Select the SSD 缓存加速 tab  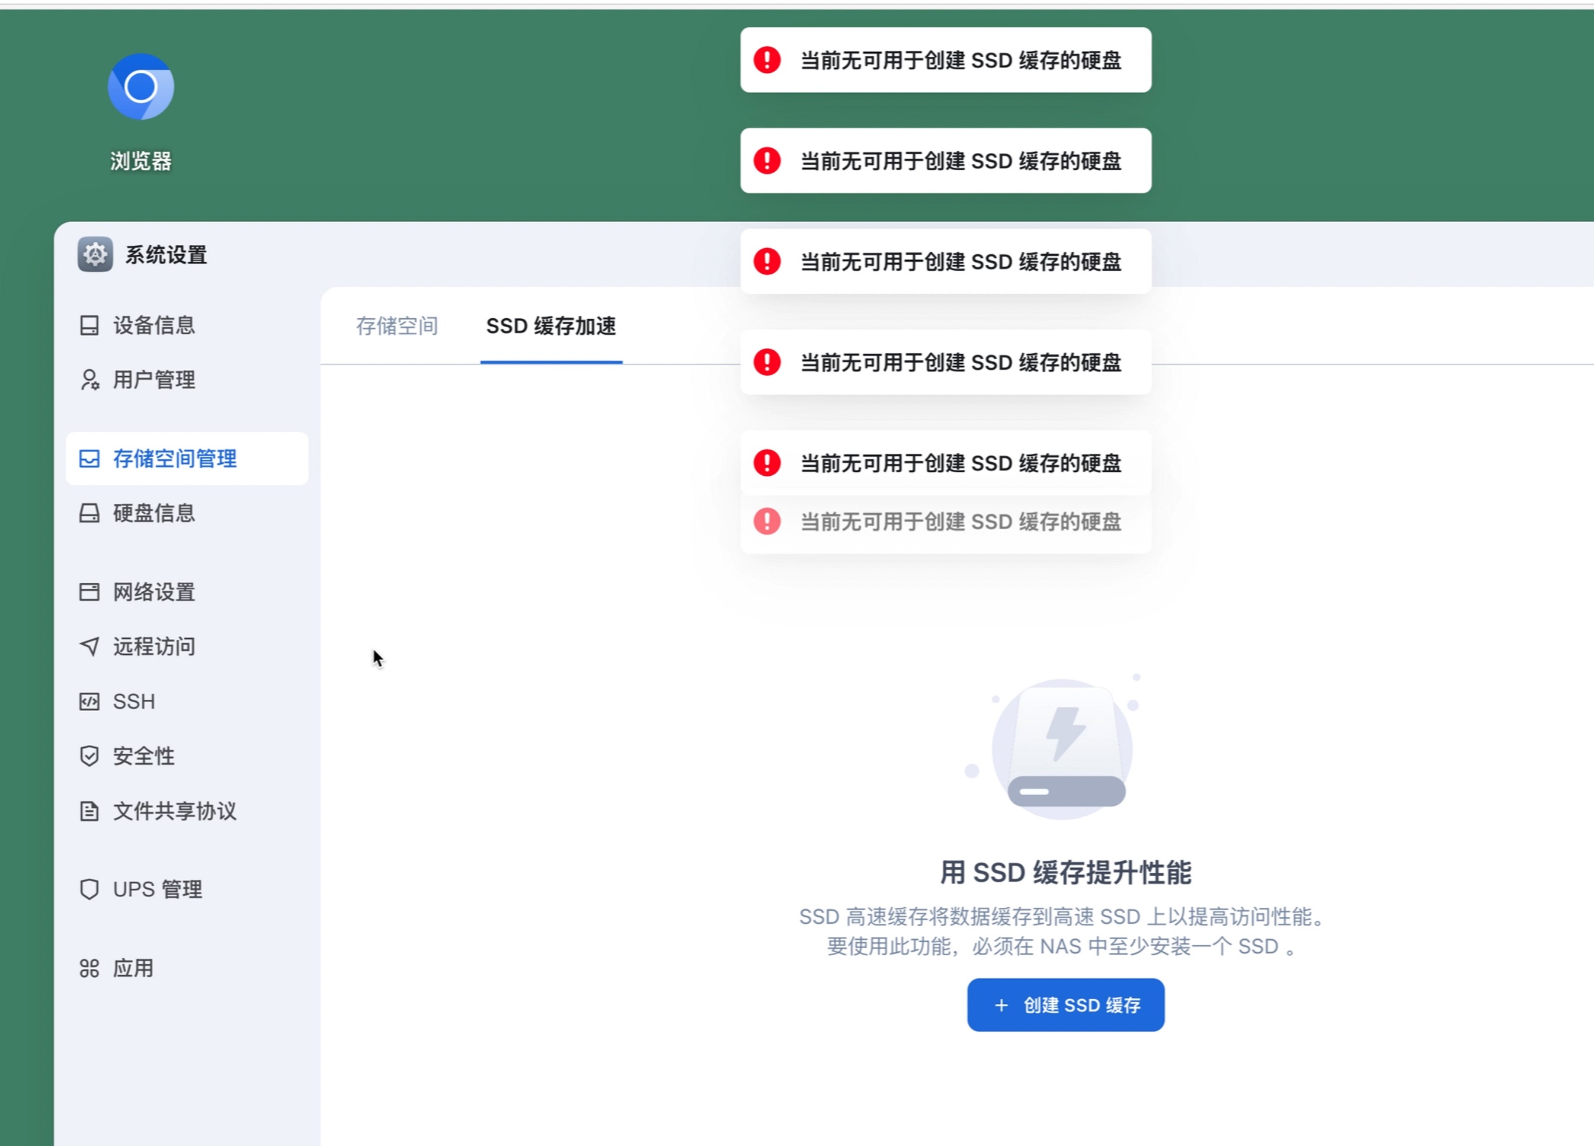click(x=551, y=326)
